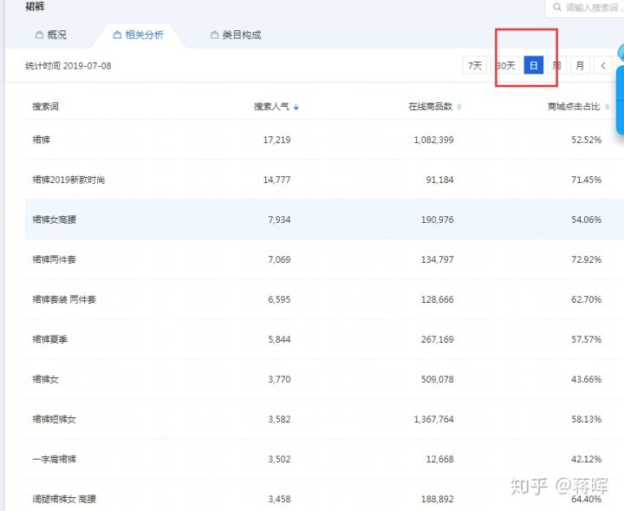This screenshot has height=511, width=624.
Task: Click the 裙裤女 keyword
Action: [45, 379]
